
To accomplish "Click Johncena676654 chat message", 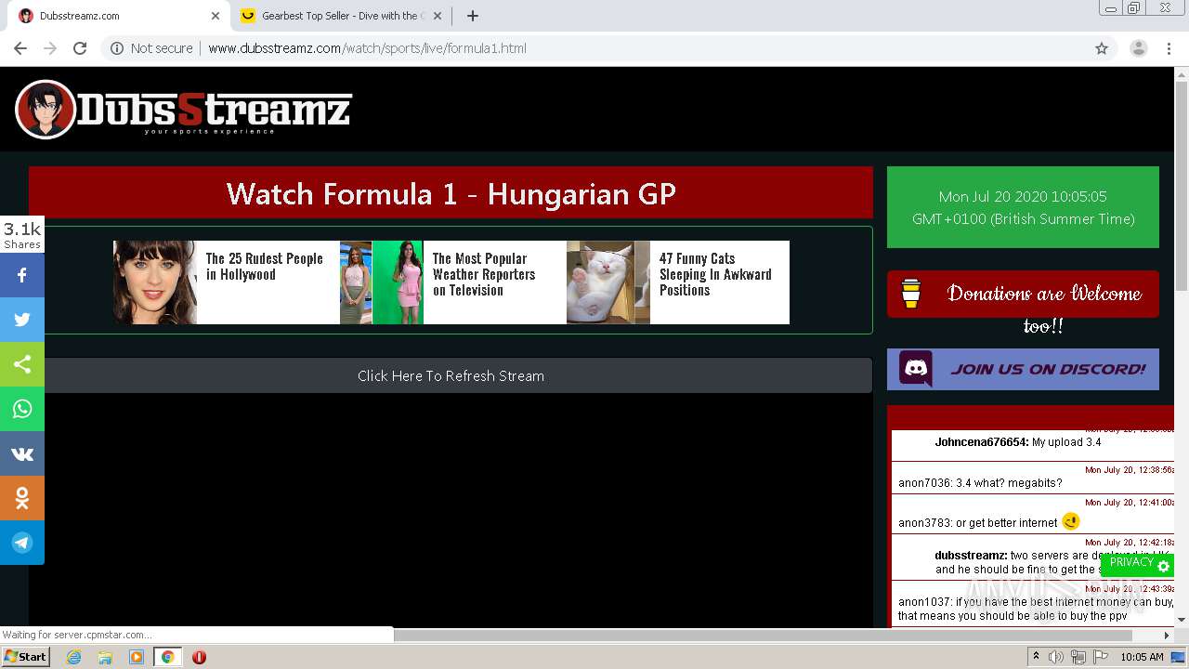I will (1018, 442).
